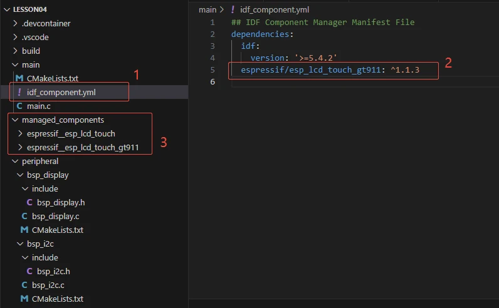Screen dimensions: 499x308
Task: Click the C icon next to main.c
Action: coord(19,106)
